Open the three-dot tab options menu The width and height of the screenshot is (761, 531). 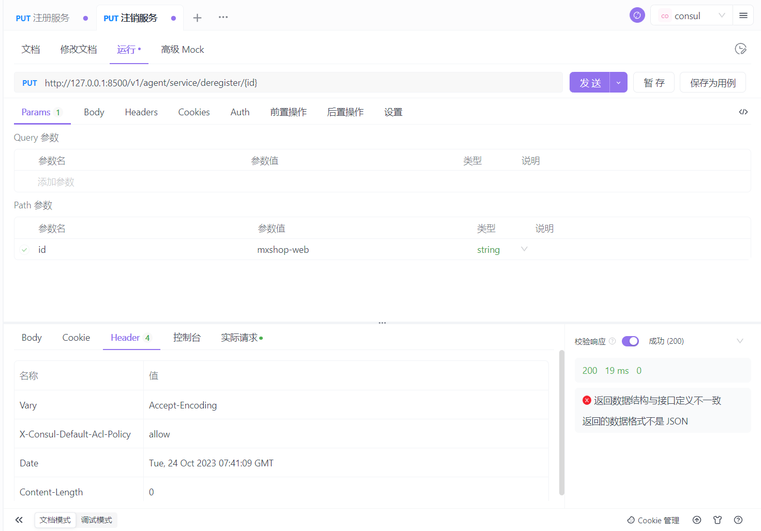point(223,18)
